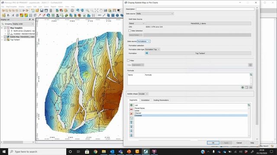Click blue arrow next to Formation field
The image size is (277, 155).
pos(147,53)
